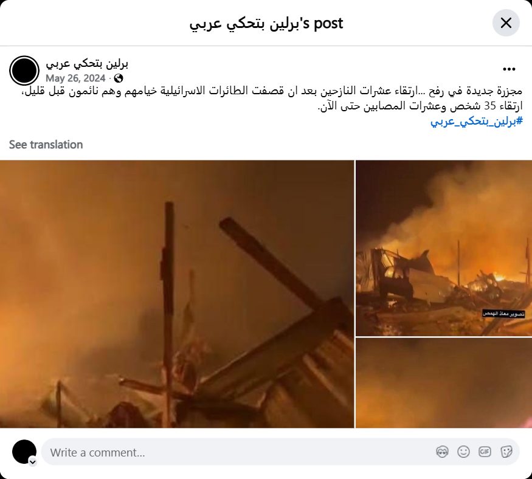Open the emoji picker smiley icon
The image size is (532, 479).
[x=463, y=452]
